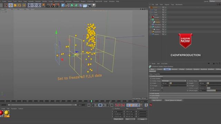Go to the start of animation
Screen dimensions: 221x124
click(89, 105)
